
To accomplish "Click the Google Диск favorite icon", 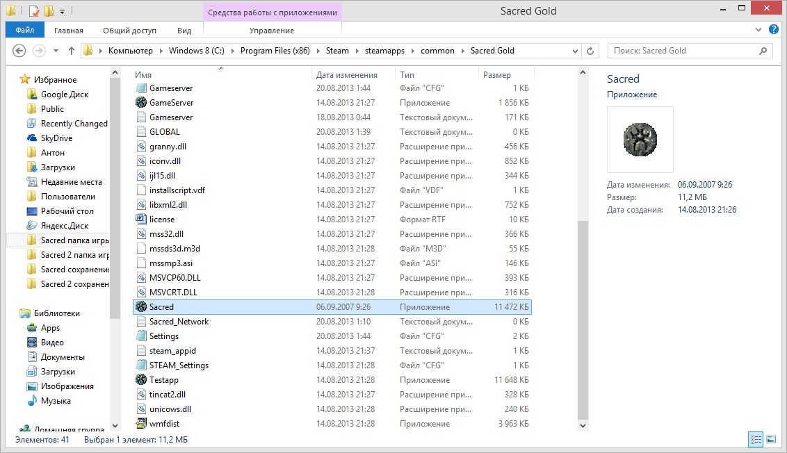I will 31,94.
